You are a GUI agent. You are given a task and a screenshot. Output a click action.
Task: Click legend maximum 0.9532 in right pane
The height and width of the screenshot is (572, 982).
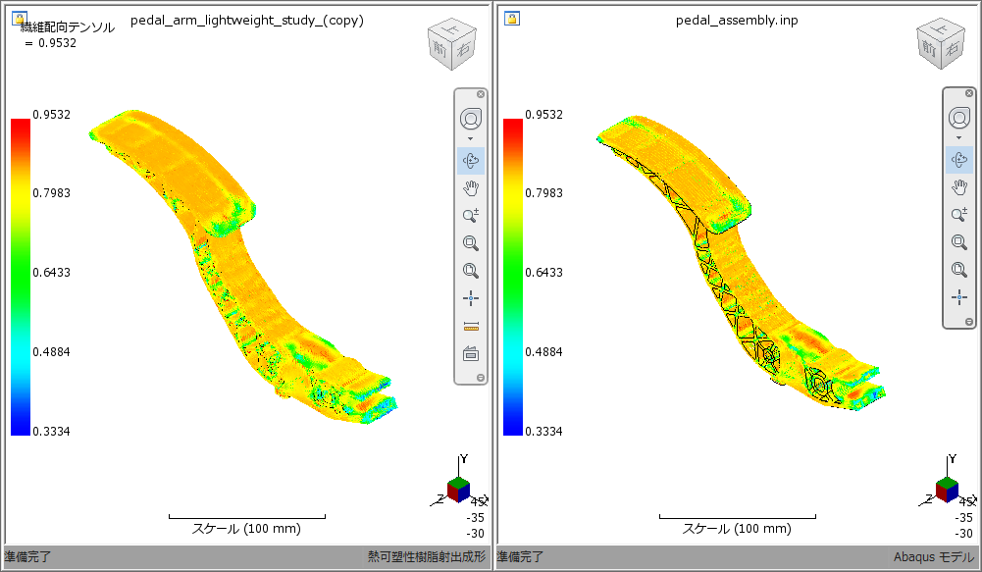(543, 115)
